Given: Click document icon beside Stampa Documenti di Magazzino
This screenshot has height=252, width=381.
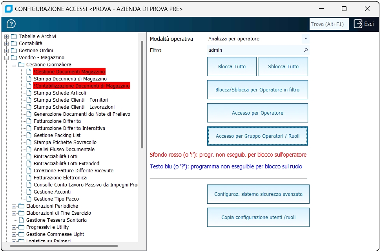Looking at the screenshot, I should (x=29, y=79).
